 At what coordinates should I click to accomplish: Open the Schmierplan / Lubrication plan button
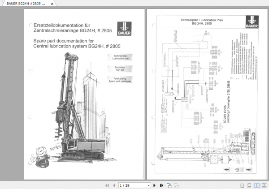tap(120, 57)
